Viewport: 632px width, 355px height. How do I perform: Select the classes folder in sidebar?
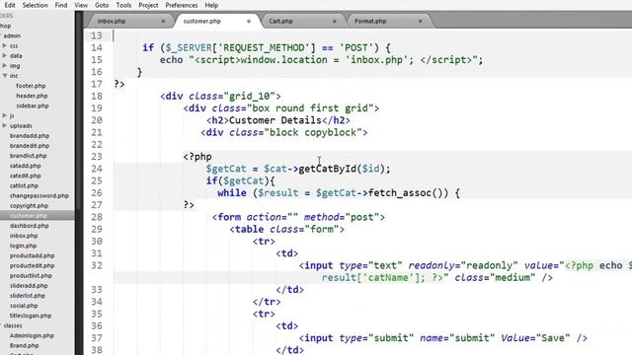tap(13, 325)
